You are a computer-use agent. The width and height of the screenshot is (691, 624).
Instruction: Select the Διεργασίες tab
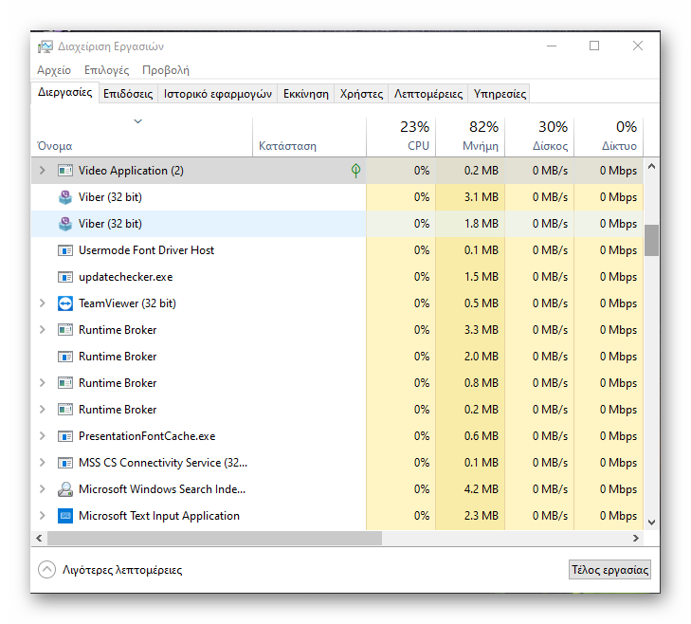(64, 93)
